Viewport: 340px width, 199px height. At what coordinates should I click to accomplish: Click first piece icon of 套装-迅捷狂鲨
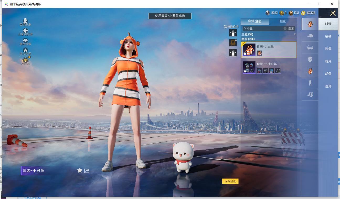click(x=259, y=71)
